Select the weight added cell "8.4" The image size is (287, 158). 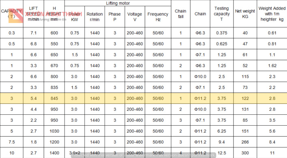pyautogui.click(x=272, y=142)
